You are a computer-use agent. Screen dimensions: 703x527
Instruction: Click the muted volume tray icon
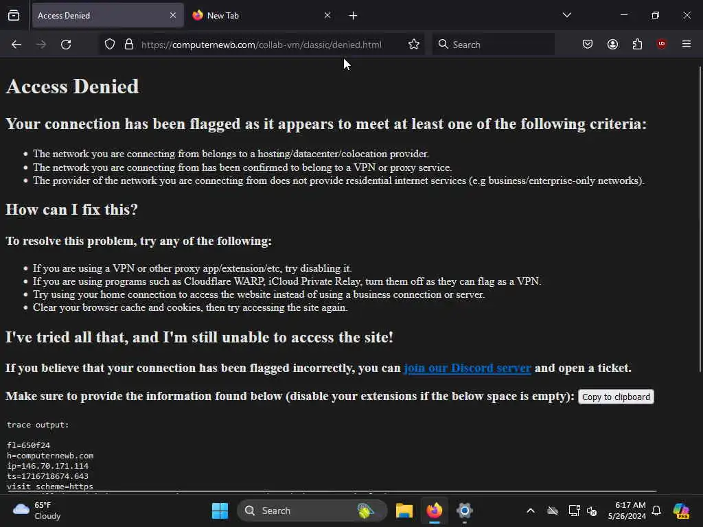(592, 511)
